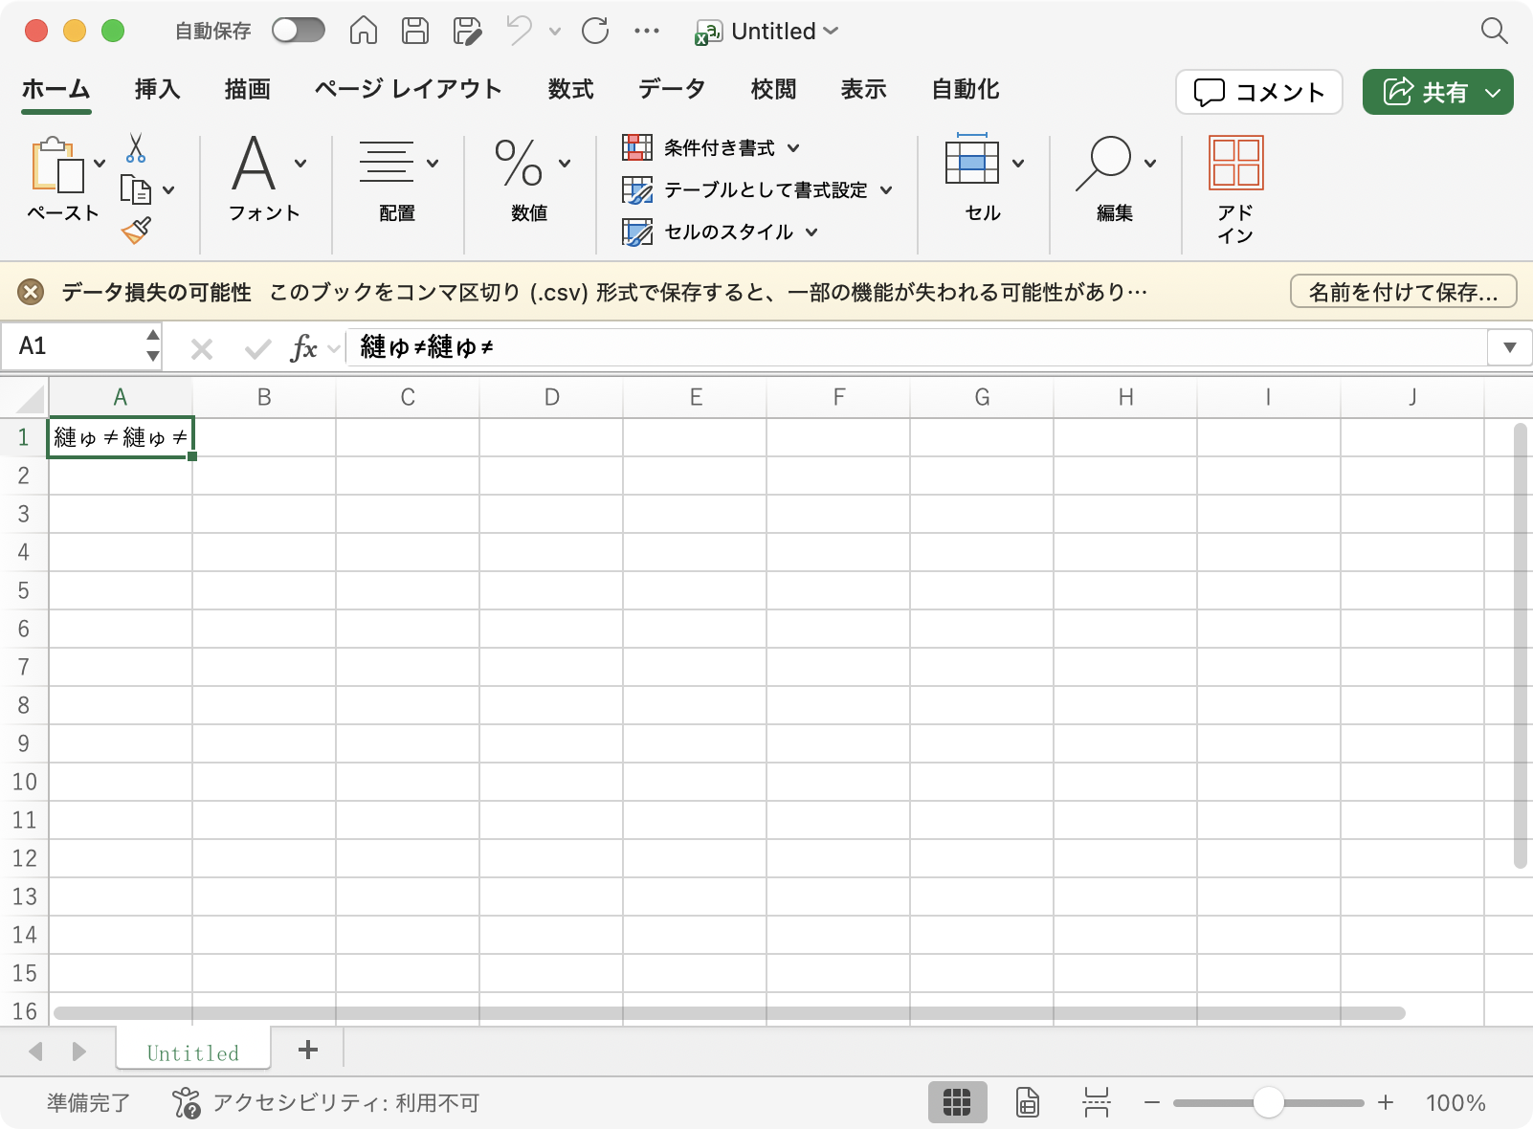Click the zoom slider handle
Viewport: 1533px width, 1129px height.
pyautogui.click(x=1268, y=1103)
